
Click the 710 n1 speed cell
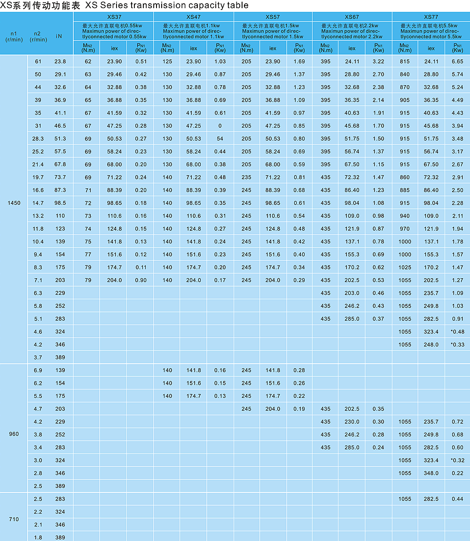tap(14, 519)
